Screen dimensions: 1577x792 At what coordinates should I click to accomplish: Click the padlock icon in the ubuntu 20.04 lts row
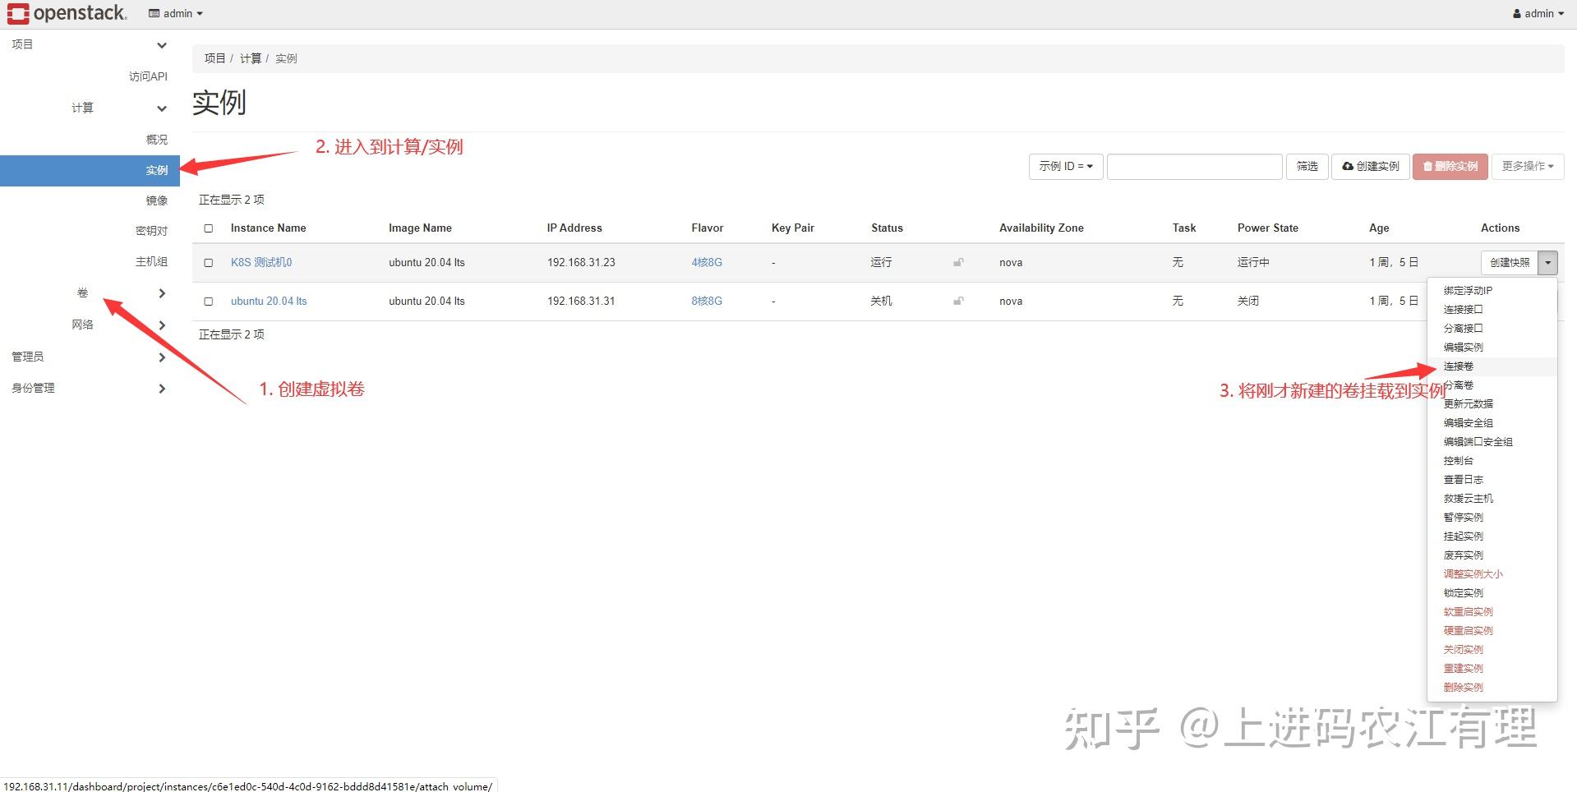coord(957,301)
